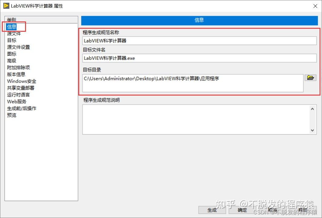Select Windows安全 settings
The width and height of the screenshot is (322, 218).
click(21, 81)
